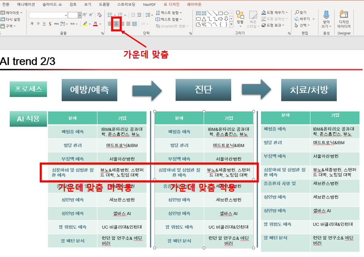This screenshot has height=257, width=364.
Task: Open 디자인 아이디어 design ideas
Action: pos(344,19)
